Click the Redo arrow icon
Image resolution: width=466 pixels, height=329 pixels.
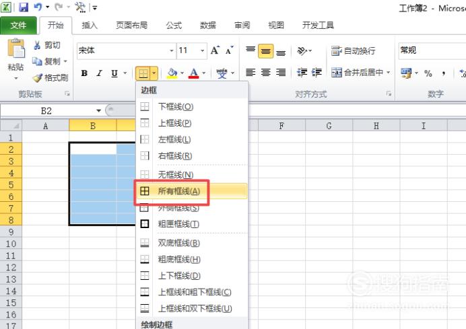pyautogui.click(x=59, y=7)
